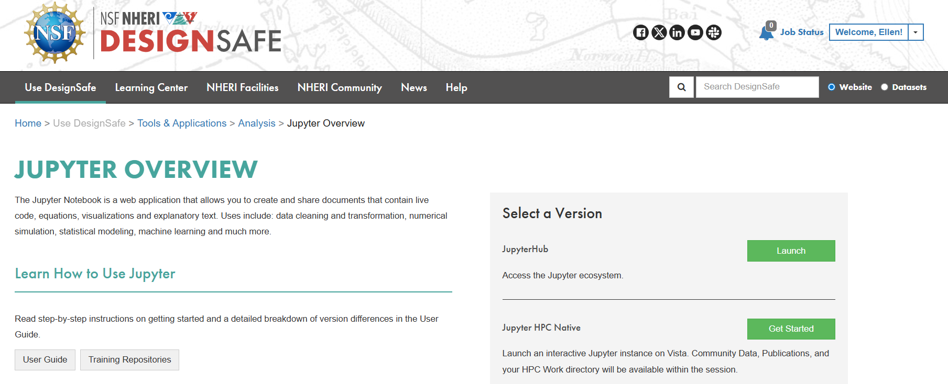Click the notification count badge showing 0

coord(771,25)
